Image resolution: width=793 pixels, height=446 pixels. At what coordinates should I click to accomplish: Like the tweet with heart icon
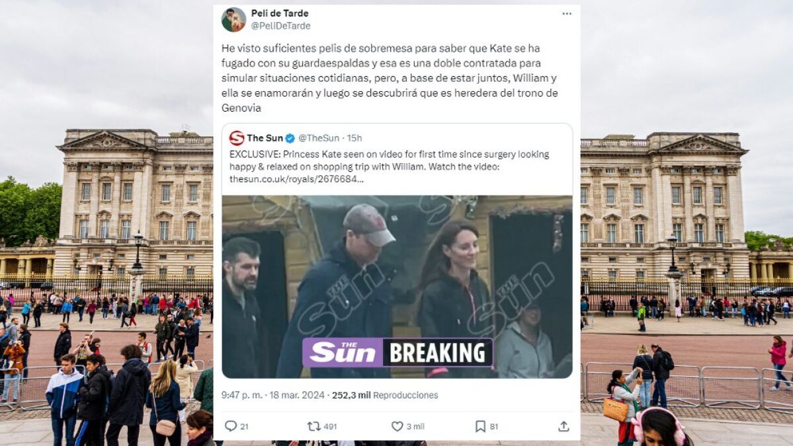pyautogui.click(x=397, y=426)
